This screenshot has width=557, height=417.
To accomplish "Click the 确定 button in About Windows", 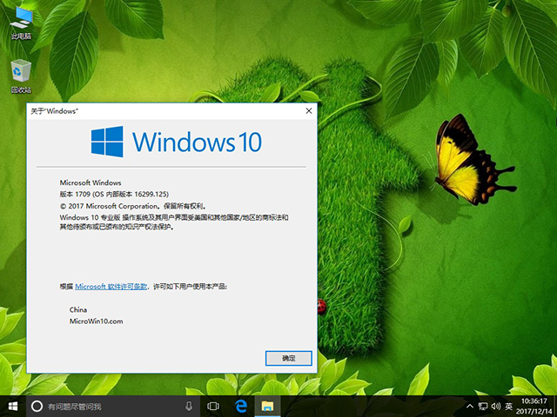I will point(288,358).
